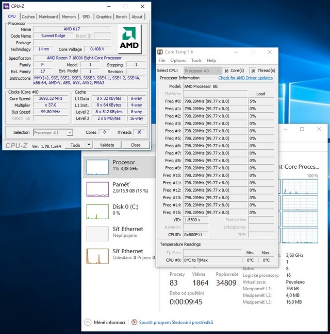
Task: Click the bottom logical processor graph in Task Manager
Action: click(300, 235)
